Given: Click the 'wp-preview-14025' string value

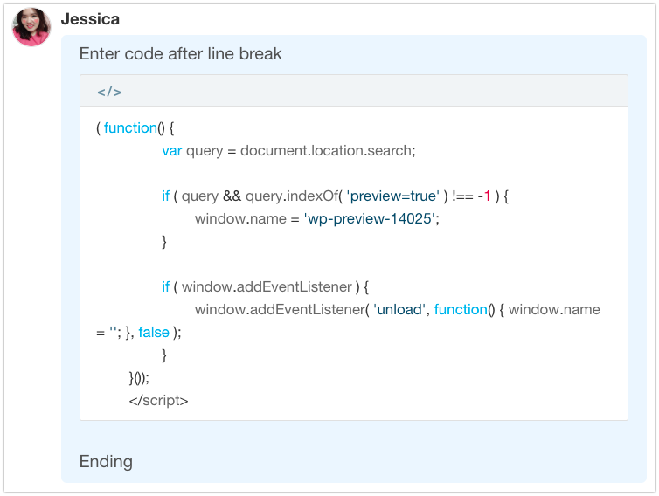Looking at the screenshot, I should (370, 219).
